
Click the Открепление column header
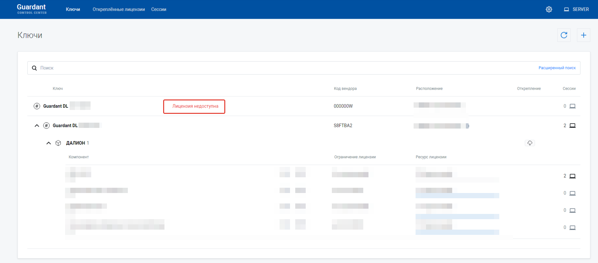[x=529, y=89]
